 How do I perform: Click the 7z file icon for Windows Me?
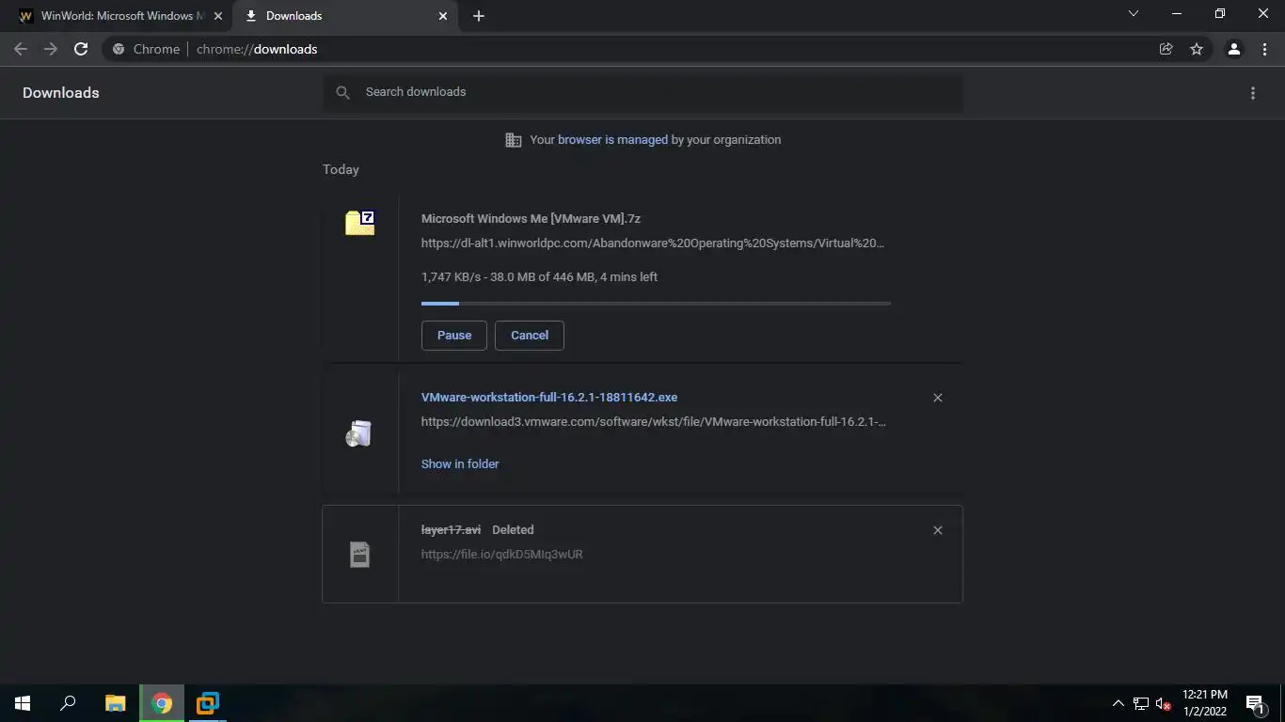click(x=360, y=223)
